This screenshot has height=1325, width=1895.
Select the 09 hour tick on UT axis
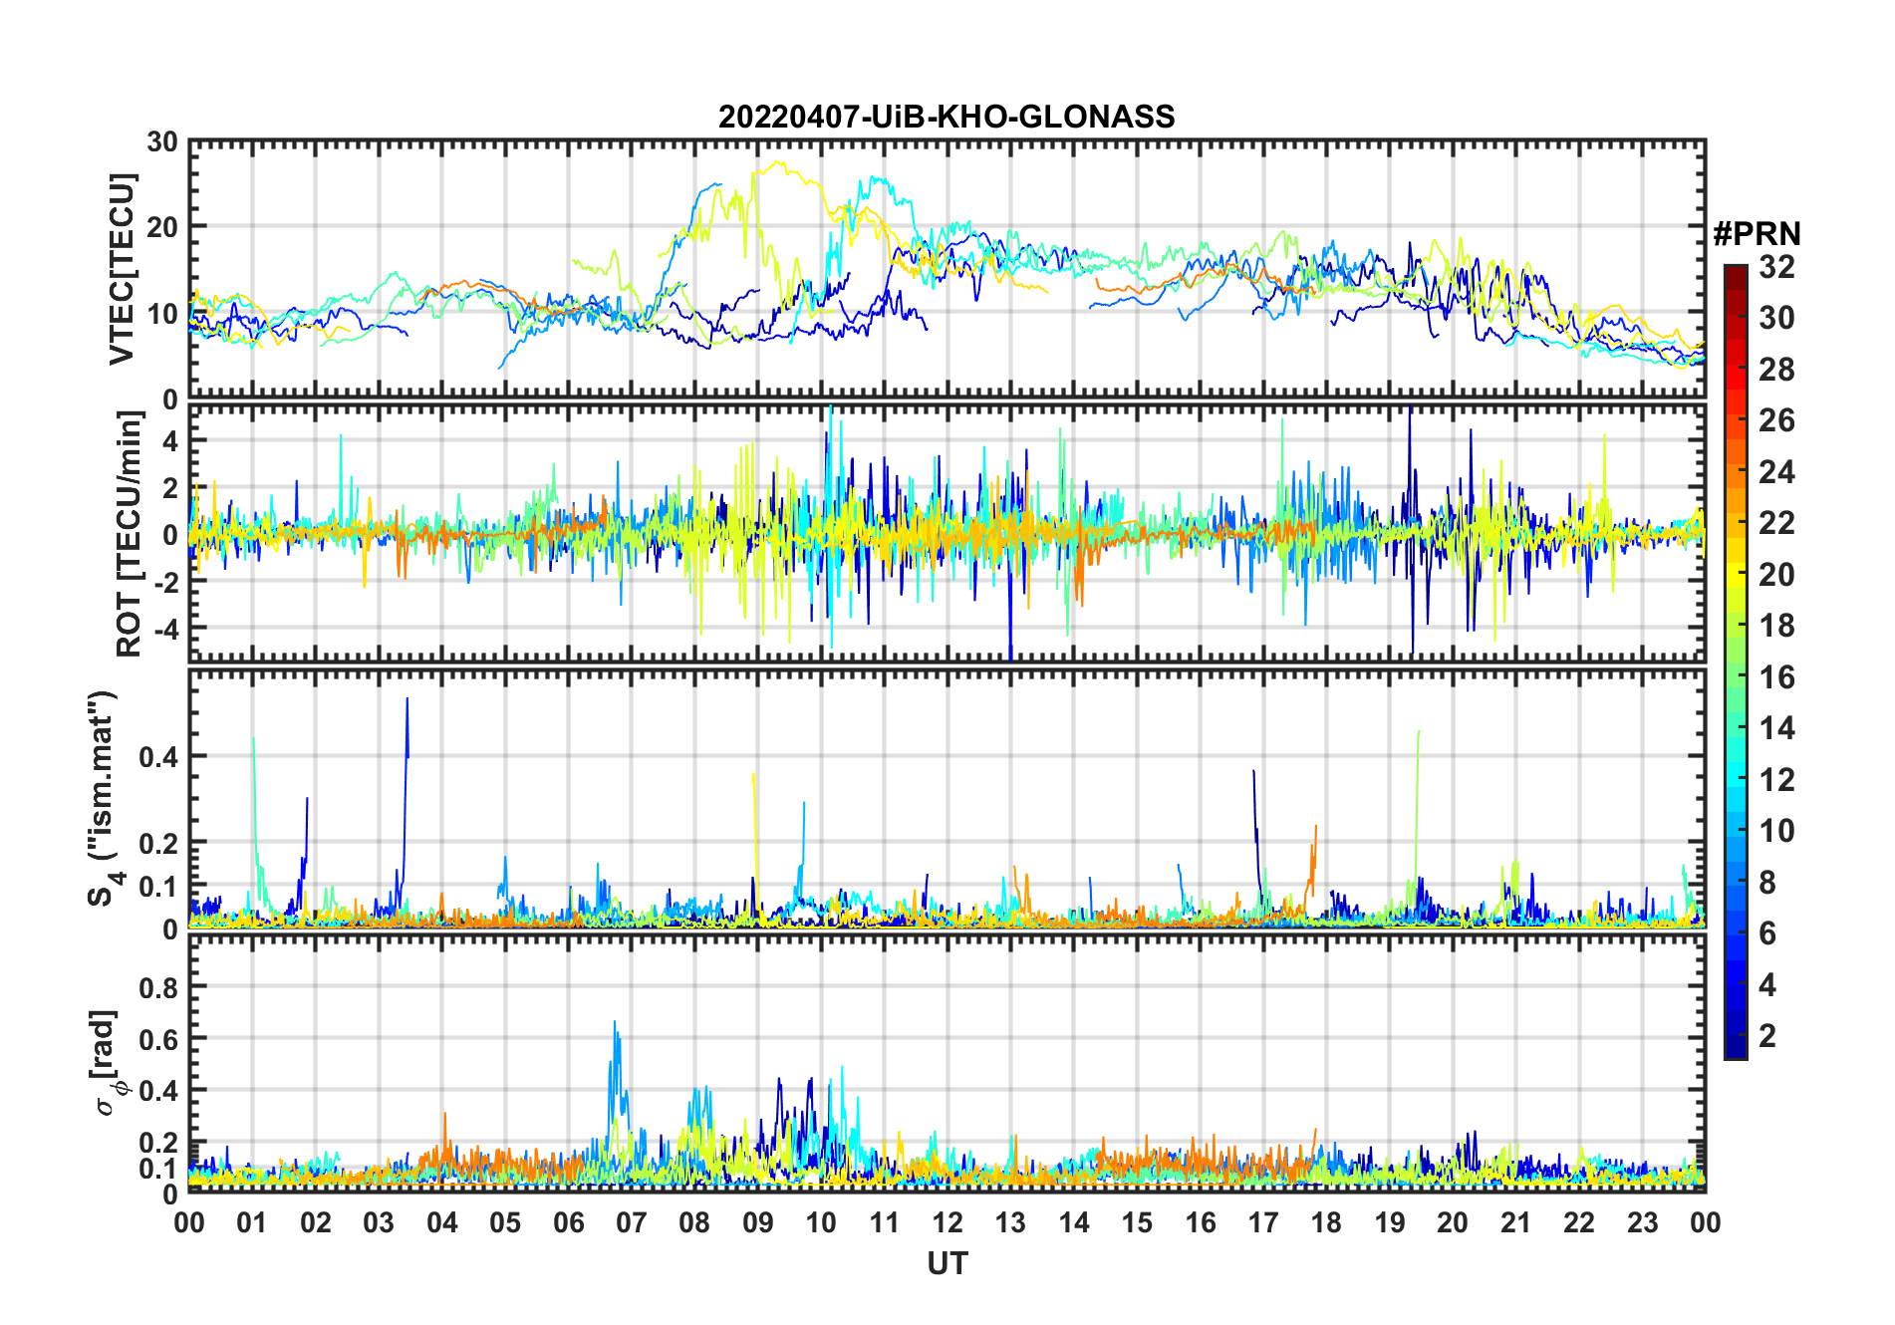758,1222
